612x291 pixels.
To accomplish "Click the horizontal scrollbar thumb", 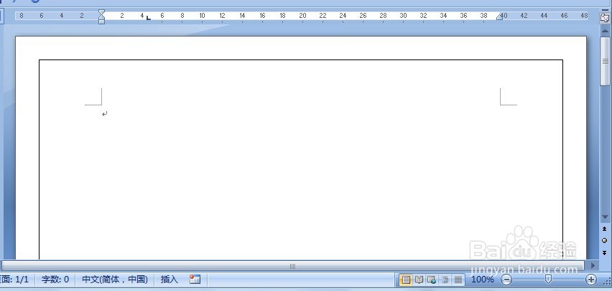I will pyautogui.click(x=293, y=266).
